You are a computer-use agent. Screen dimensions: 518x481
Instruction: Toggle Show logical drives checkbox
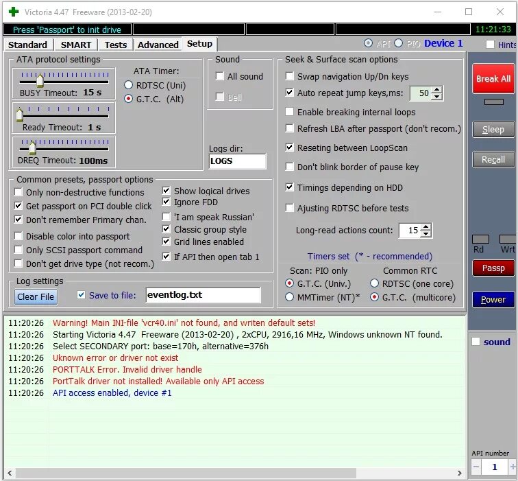tap(166, 191)
